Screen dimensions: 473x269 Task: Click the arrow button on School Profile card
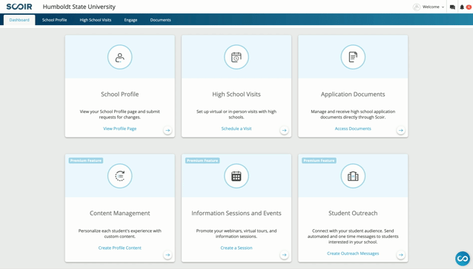pyautogui.click(x=168, y=131)
